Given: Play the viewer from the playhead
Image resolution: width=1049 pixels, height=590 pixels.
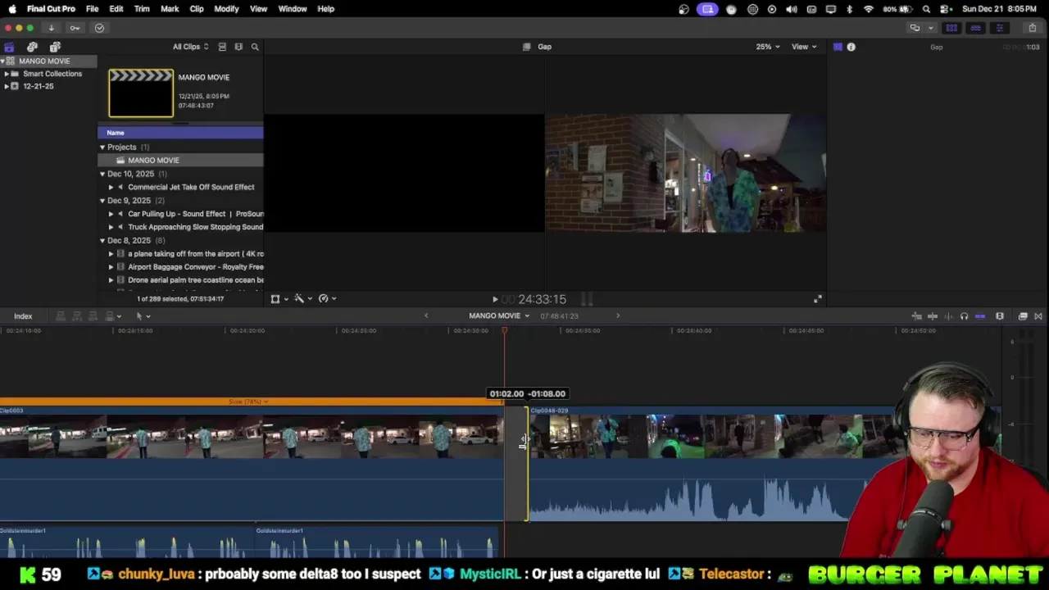Looking at the screenshot, I should point(494,300).
